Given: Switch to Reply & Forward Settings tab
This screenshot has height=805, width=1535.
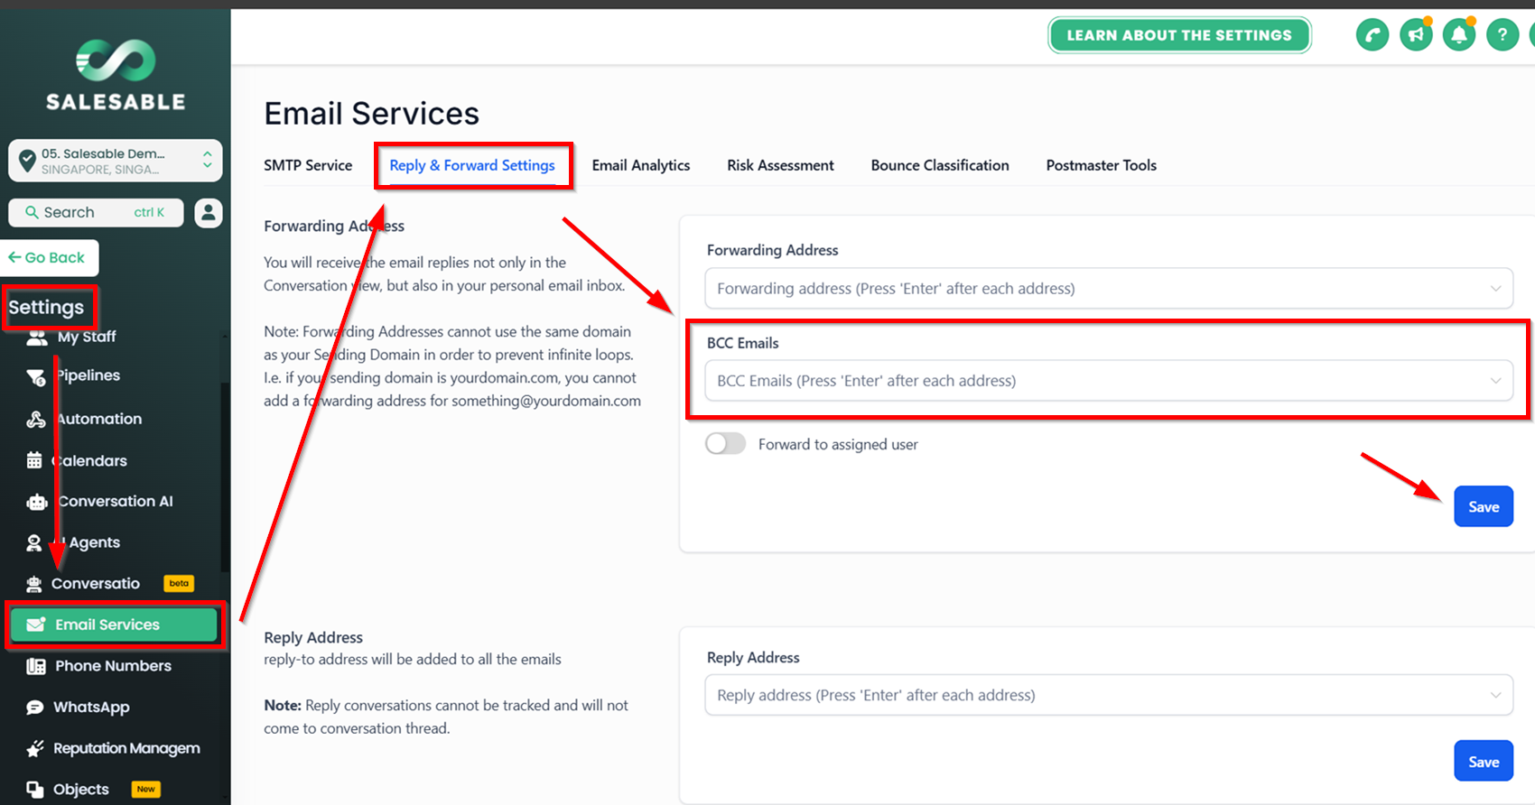Looking at the screenshot, I should tap(472, 165).
